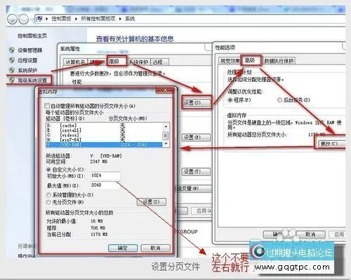This screenshot has height=280, width=351.
Task: Open the 设备管理器 link
Action: (30, 50)
